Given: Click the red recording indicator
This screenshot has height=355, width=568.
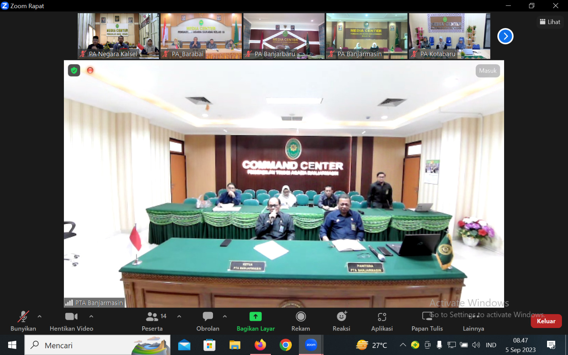Looking at the screenshot, I should pyautogui.click(x=90, y=70).
